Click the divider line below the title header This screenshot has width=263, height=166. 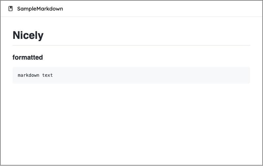[131, 16]
